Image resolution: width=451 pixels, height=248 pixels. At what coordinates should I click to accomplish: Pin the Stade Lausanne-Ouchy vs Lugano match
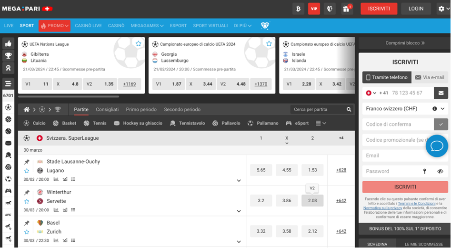(27, 162)
